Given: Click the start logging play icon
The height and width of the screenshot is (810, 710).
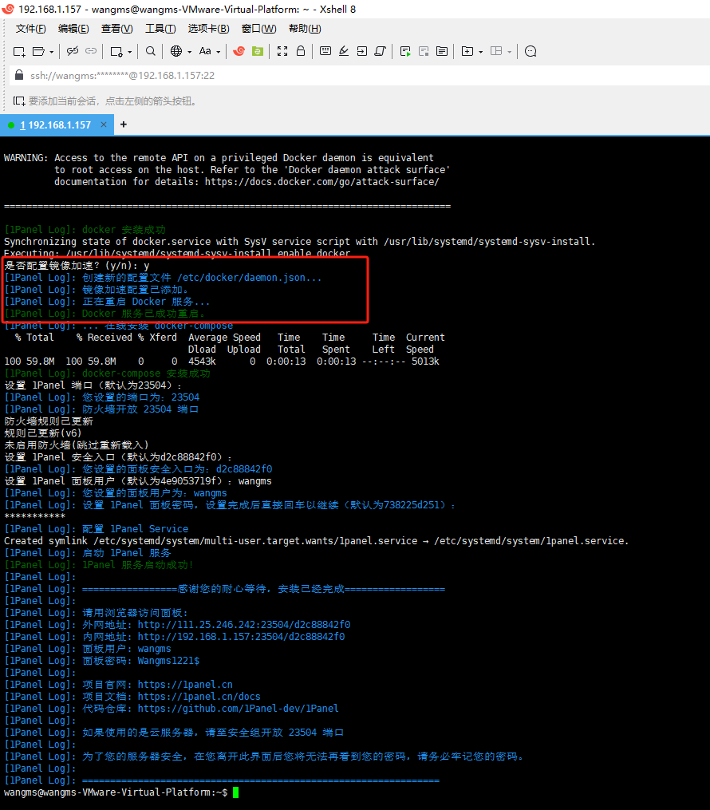Looking at the screenshot, I should click(x=405, y=51).
